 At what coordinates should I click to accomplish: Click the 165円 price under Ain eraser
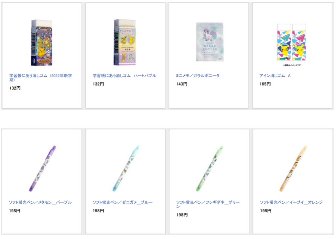click(265, 84)
